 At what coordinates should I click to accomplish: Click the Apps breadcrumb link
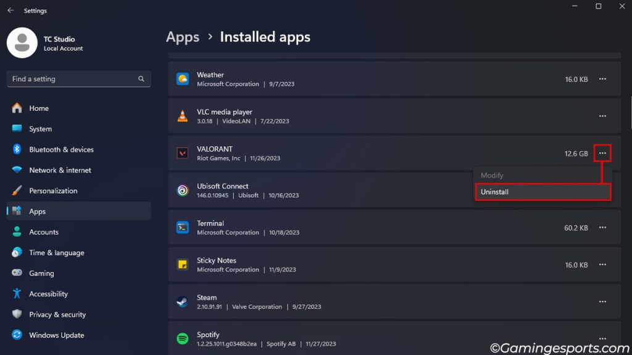click(183, 37)
